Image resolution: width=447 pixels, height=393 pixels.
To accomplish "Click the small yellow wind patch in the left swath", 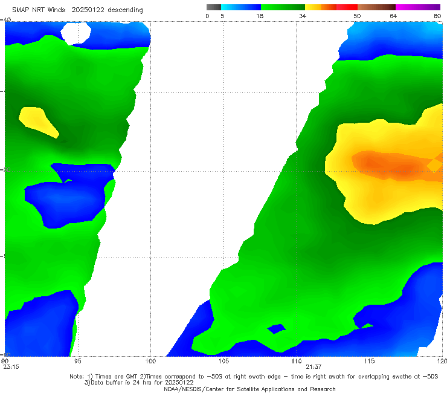I will [x=39, y=122].
